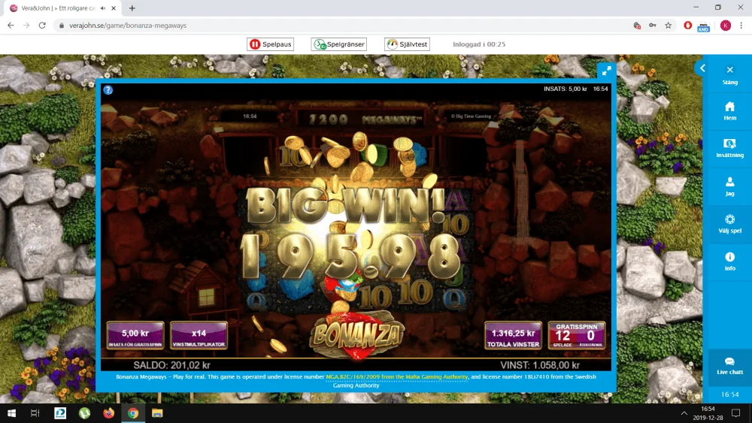Open the Windows notification center
The height and width of the screenshot is (423, 752).
pos(735,413)
